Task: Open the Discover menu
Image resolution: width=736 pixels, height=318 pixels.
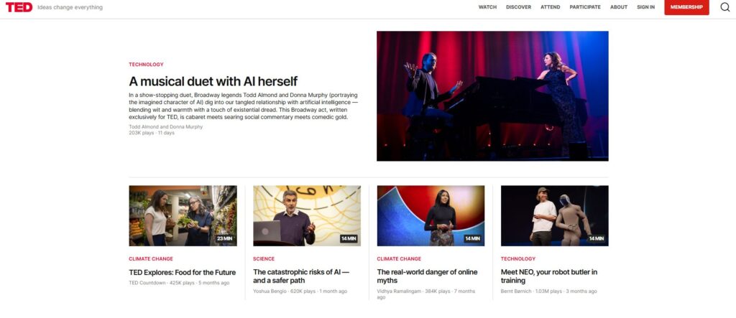Action: (518, 7)
